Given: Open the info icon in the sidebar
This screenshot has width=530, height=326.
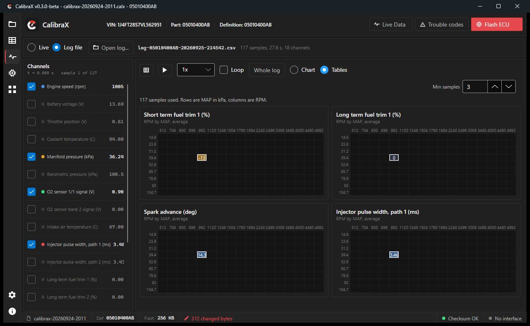Looking at the screenshot, I should click(x=12, y=311).
